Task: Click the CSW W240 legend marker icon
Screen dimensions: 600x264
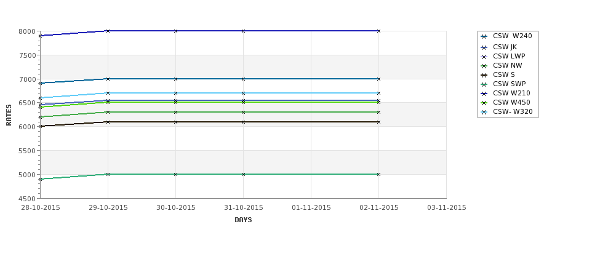Action: pyautogui.click(x=484, y=37)
